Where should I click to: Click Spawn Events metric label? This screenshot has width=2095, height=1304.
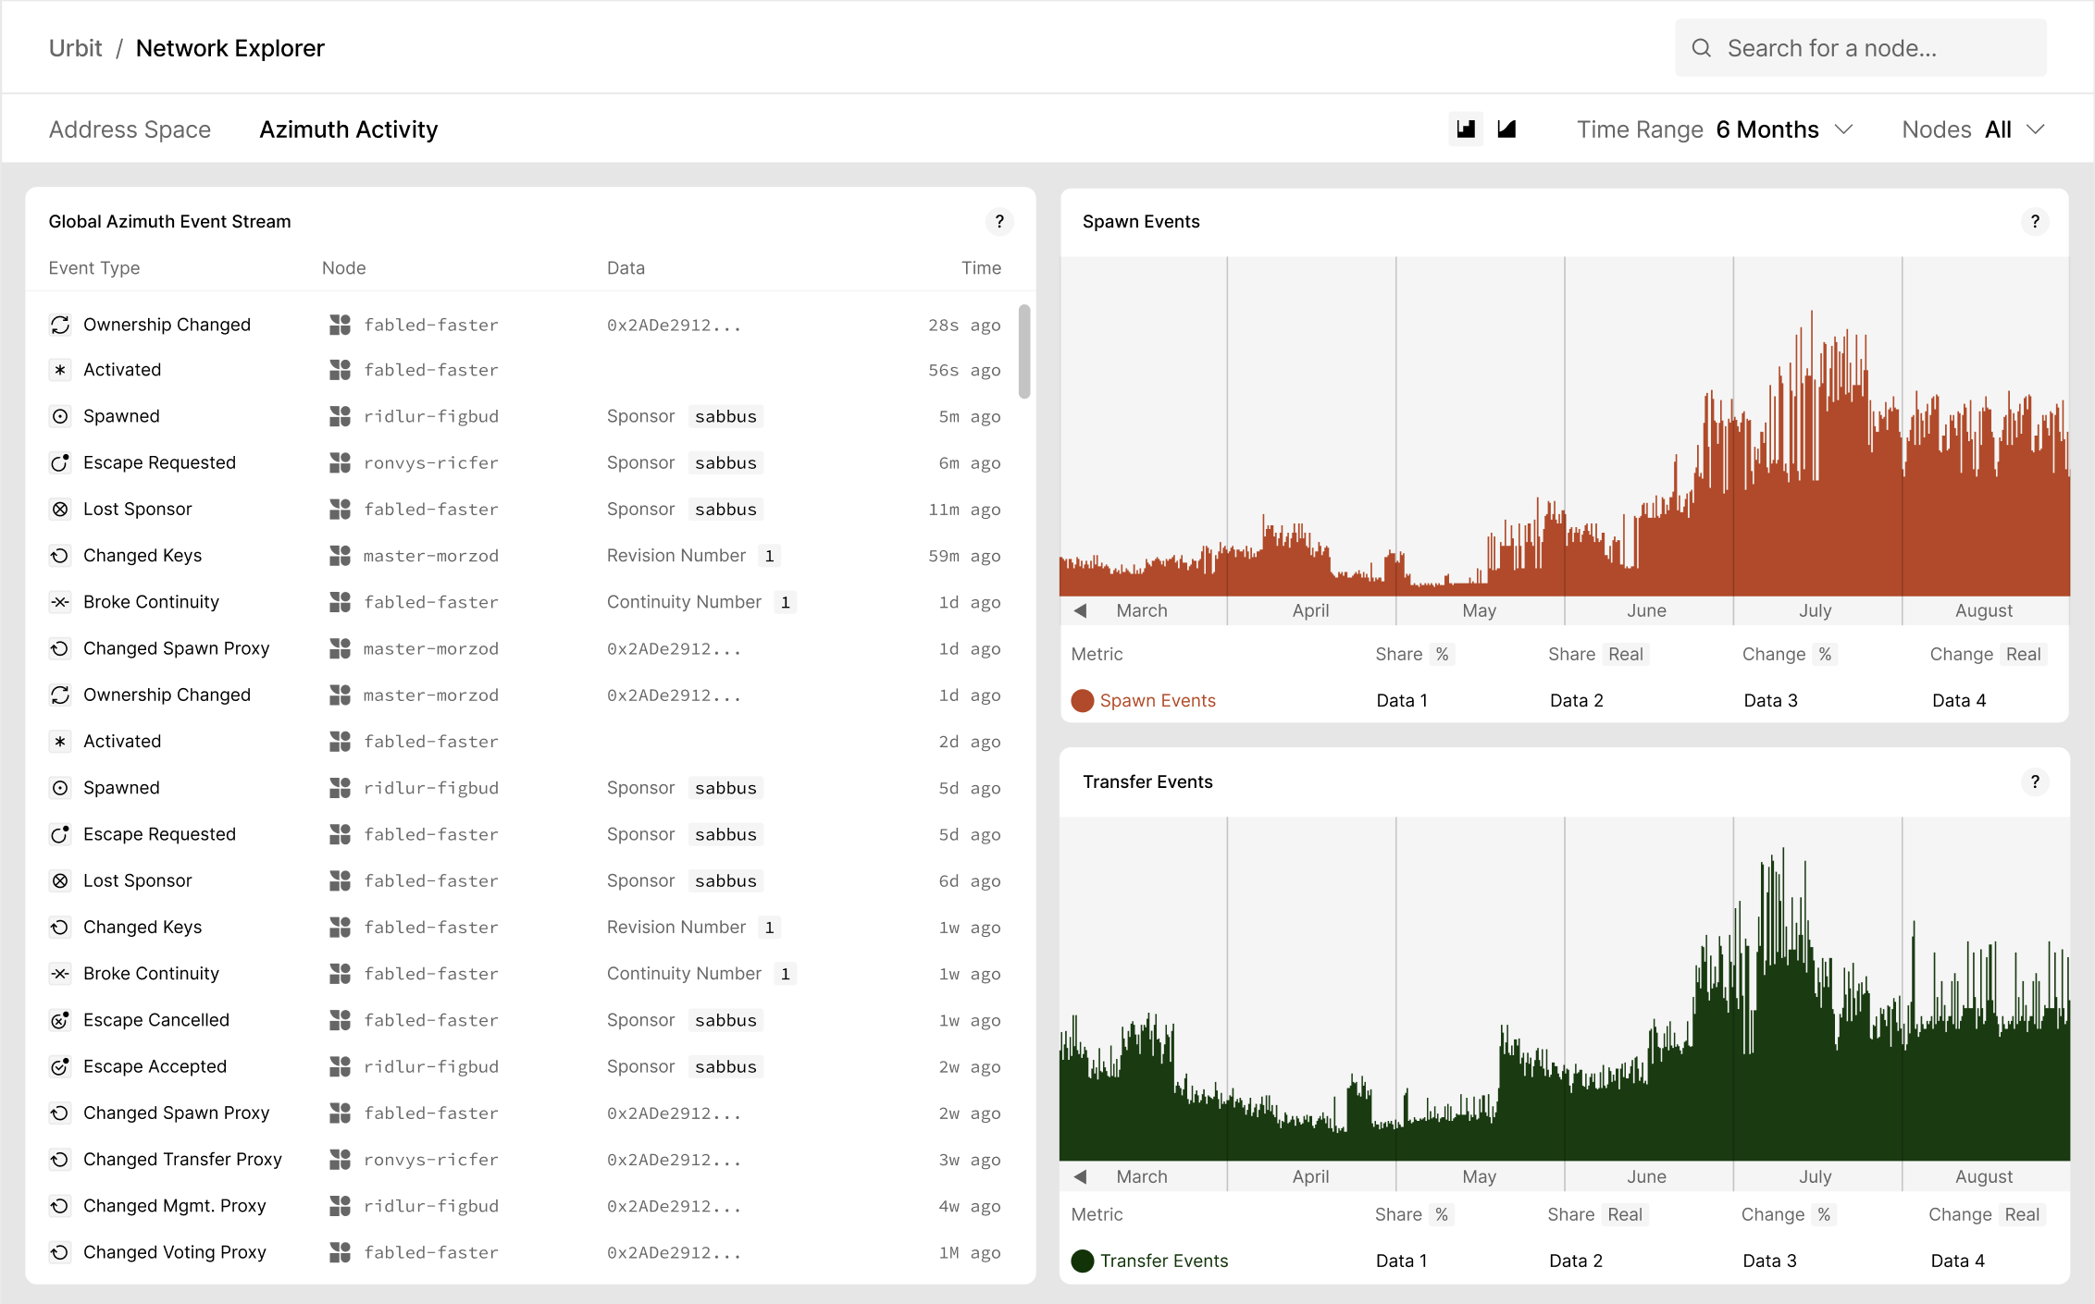click(x=1158, y=700)
